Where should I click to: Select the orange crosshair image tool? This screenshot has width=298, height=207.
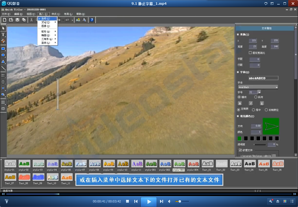pos(3,41)
